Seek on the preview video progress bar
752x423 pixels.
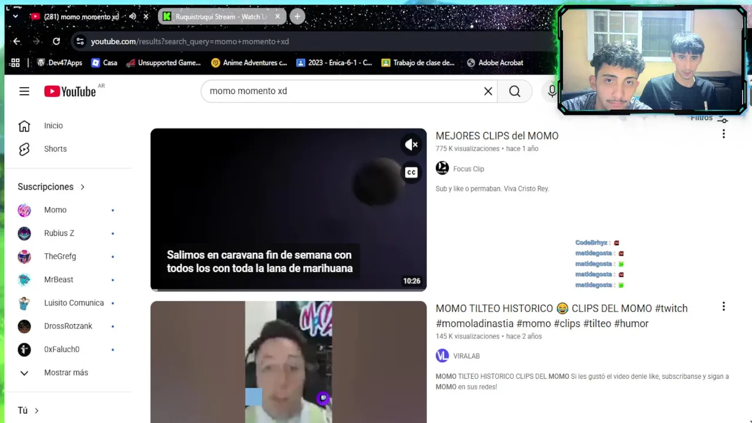pos(288,290)
